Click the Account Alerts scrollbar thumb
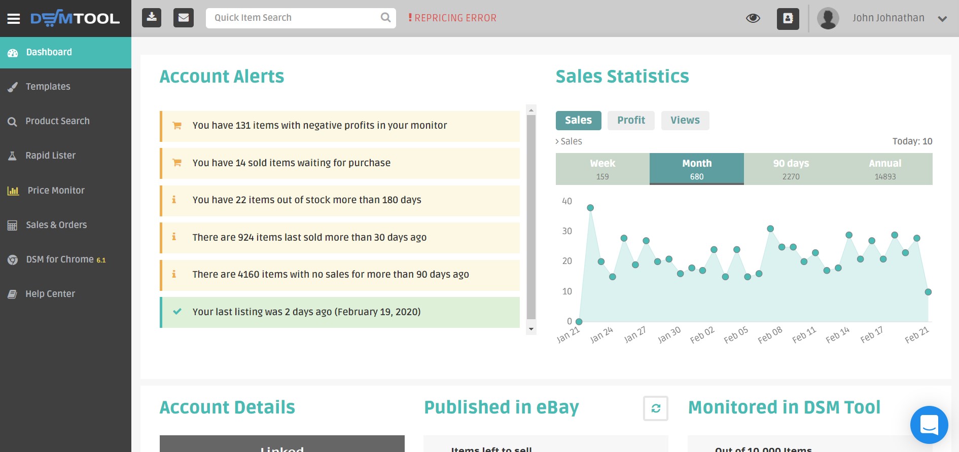This screenshot has height=452, width=959. (531, 217)
